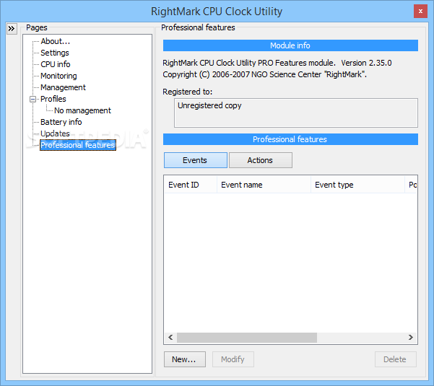Switch to the Events tab

[196, 160]
